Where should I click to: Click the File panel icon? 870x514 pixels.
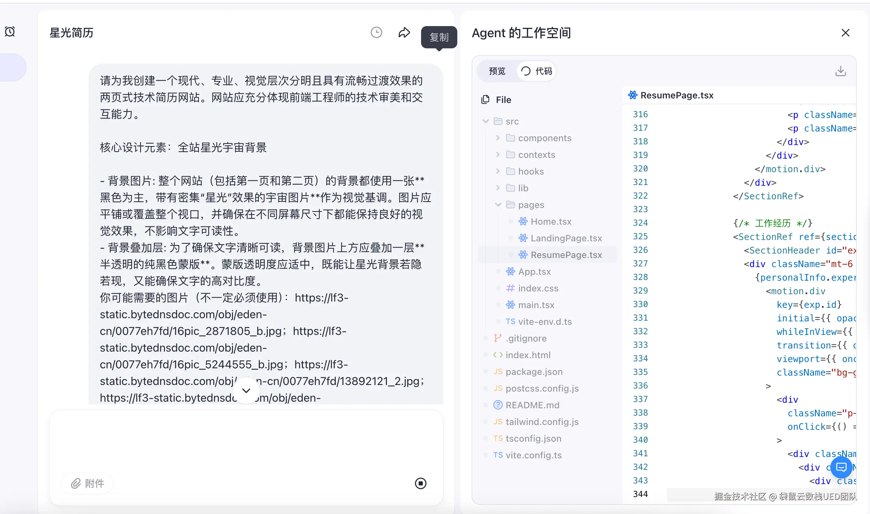[485, 99]
